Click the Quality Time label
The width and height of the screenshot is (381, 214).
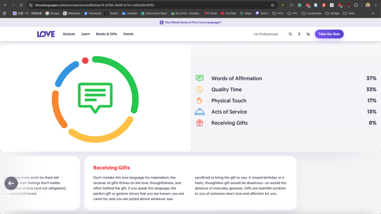coord(227,90)
